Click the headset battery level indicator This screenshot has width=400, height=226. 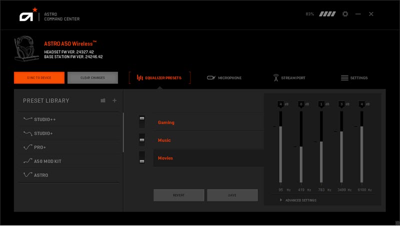[x=327, y=14]
